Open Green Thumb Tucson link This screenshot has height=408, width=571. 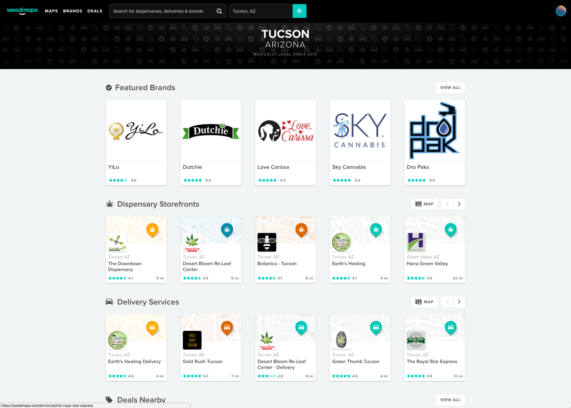[x=356, y=362]
